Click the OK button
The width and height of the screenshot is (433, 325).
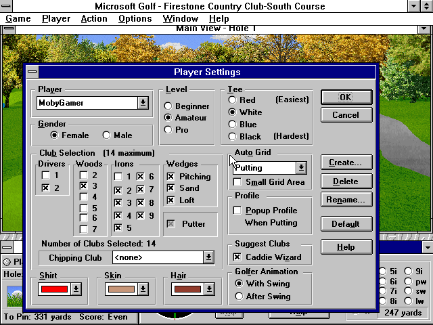pos(346,97)
